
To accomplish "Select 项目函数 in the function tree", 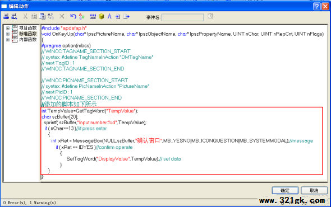I will point(28,28).
